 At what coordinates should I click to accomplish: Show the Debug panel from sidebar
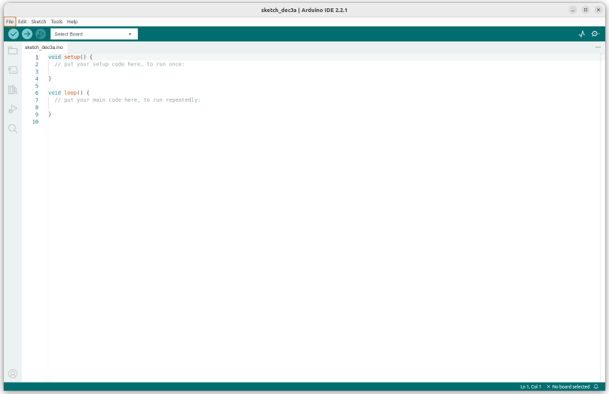coord(13,109)
